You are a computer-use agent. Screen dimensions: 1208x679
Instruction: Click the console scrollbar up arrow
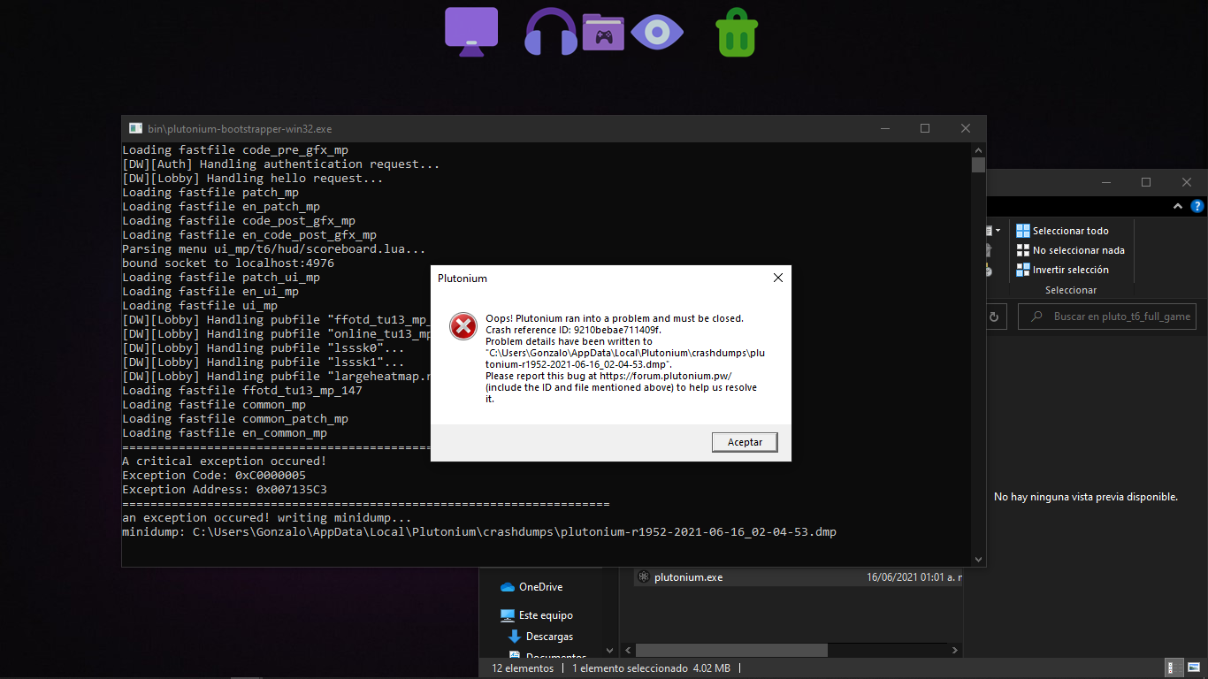978,149
